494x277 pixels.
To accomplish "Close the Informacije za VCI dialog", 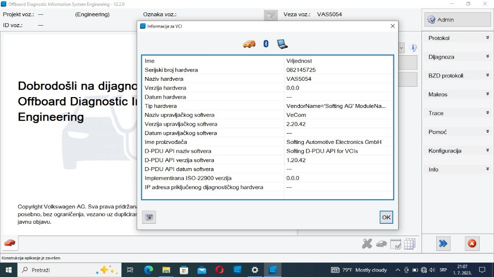I will click(x=393, y=26).
